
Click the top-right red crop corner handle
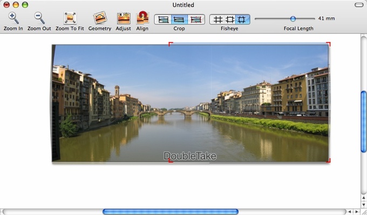coord(328,44)
